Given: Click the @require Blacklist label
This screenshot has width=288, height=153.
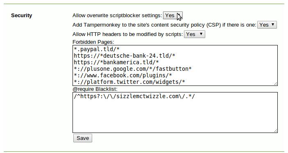Looking at the screenshot, I should (x=95, y=89).
